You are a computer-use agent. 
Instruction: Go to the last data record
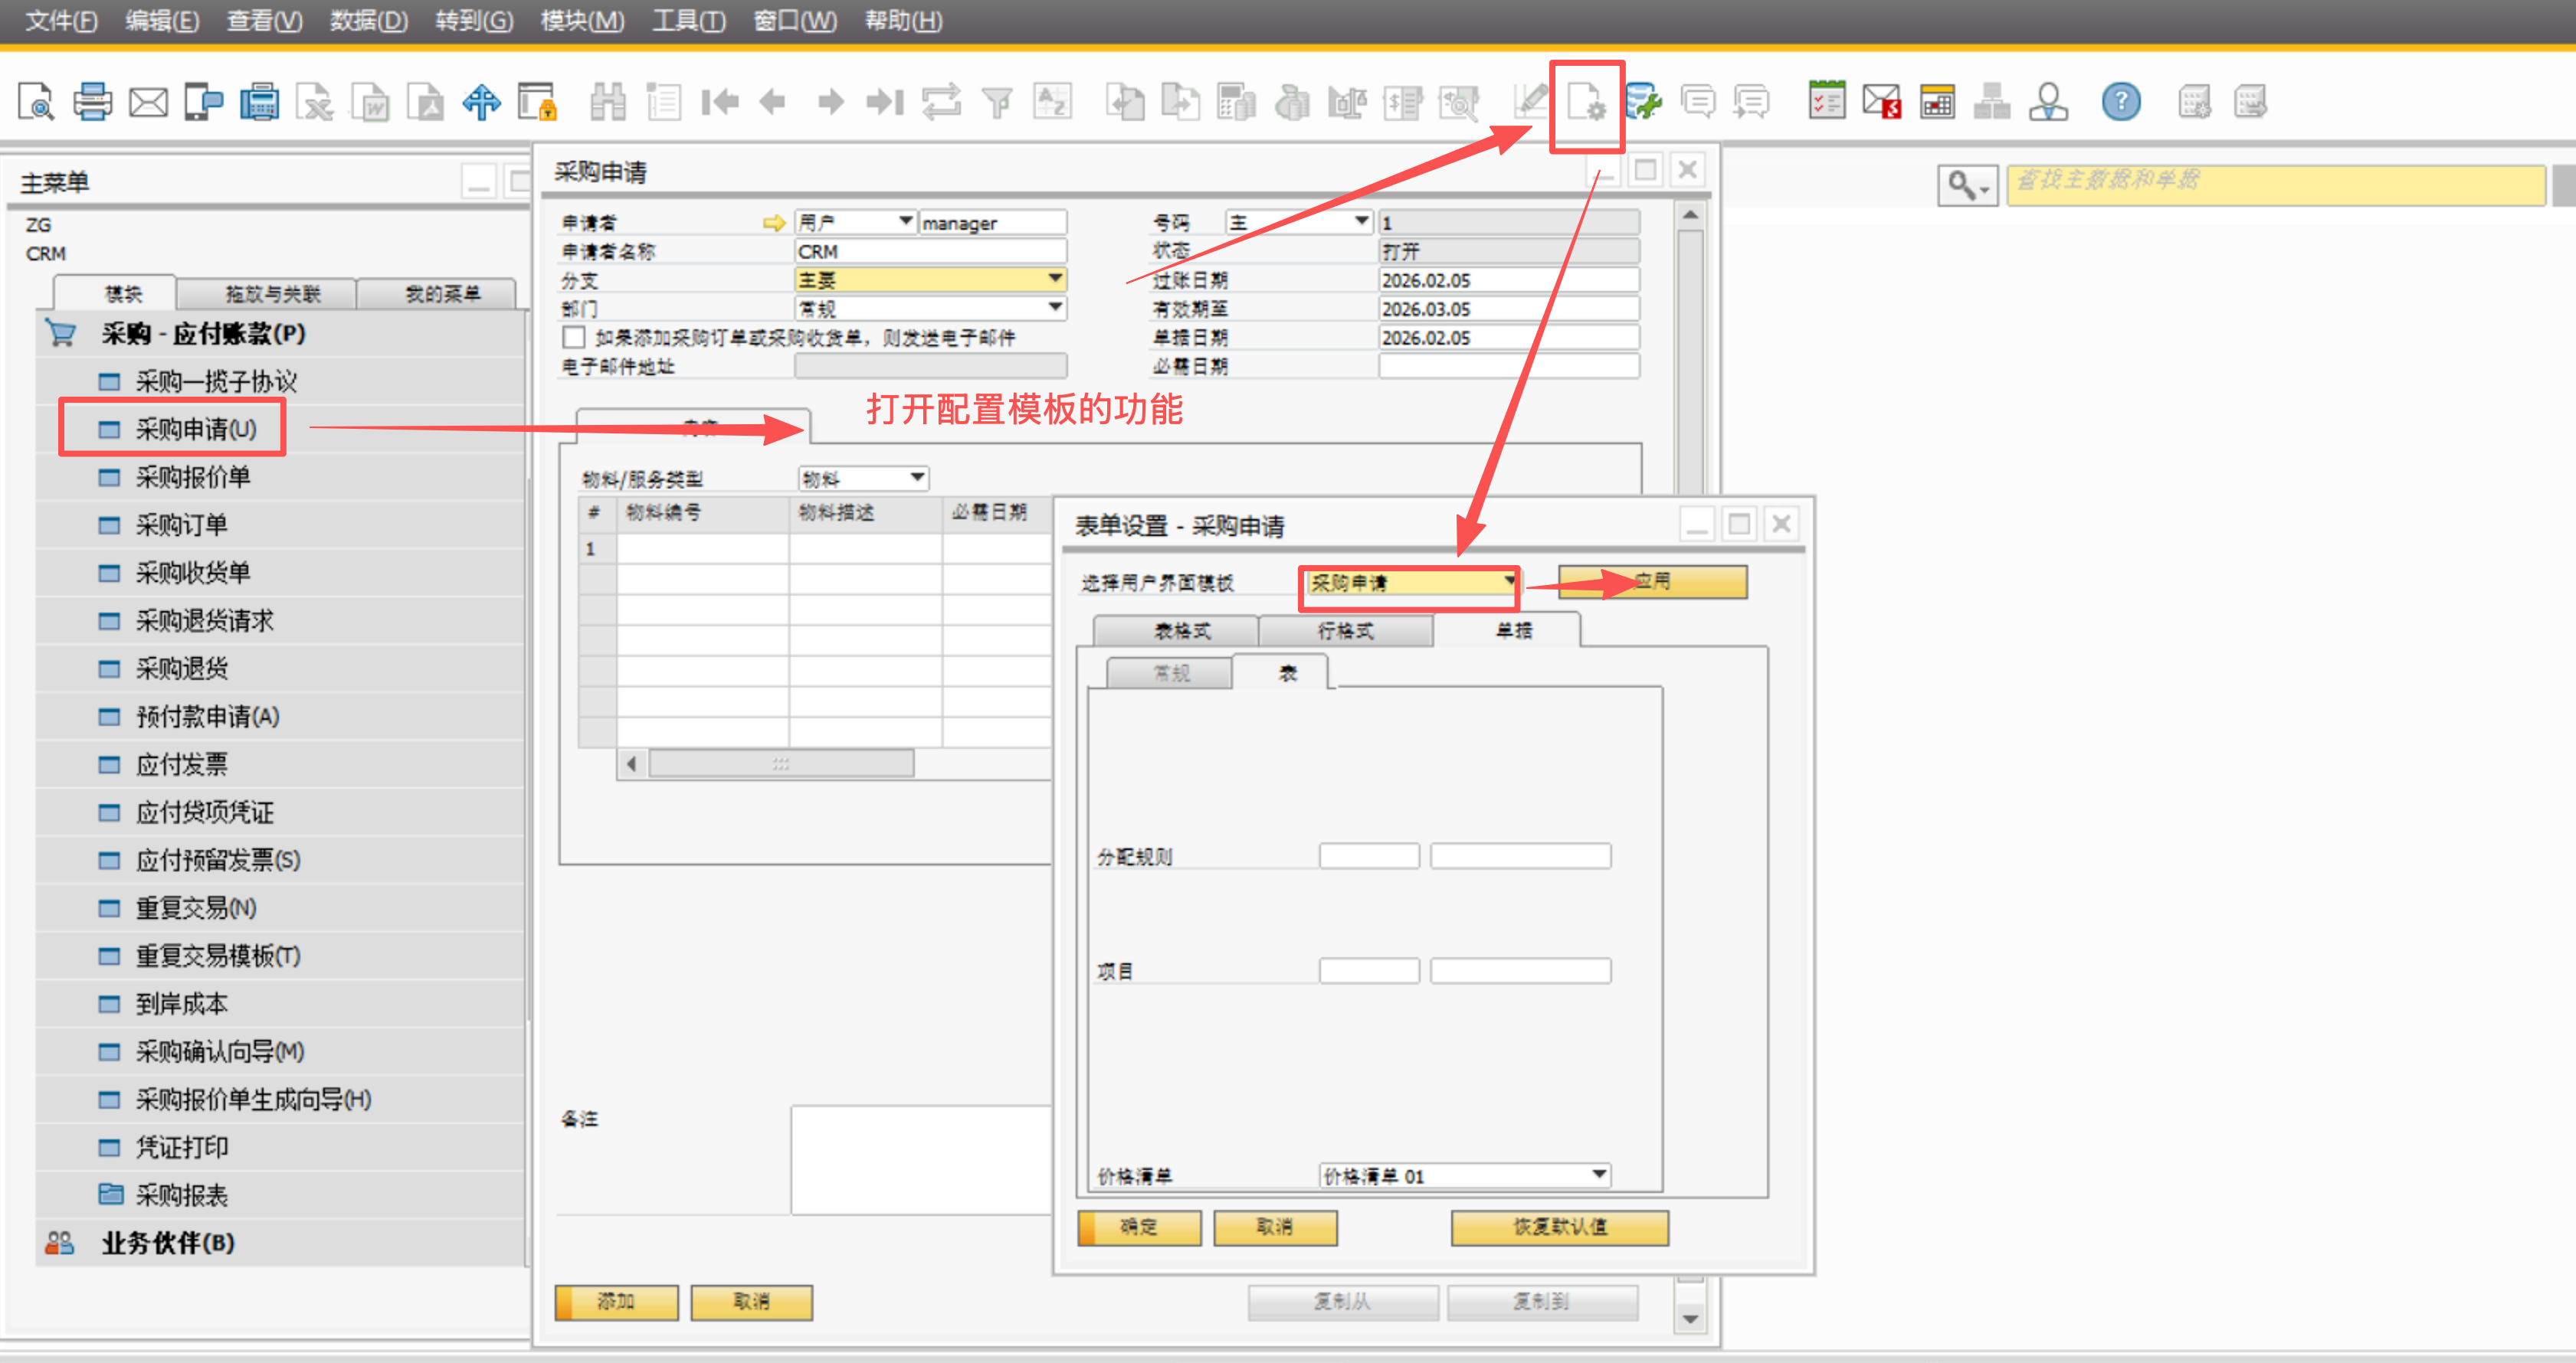coord(885,102)
